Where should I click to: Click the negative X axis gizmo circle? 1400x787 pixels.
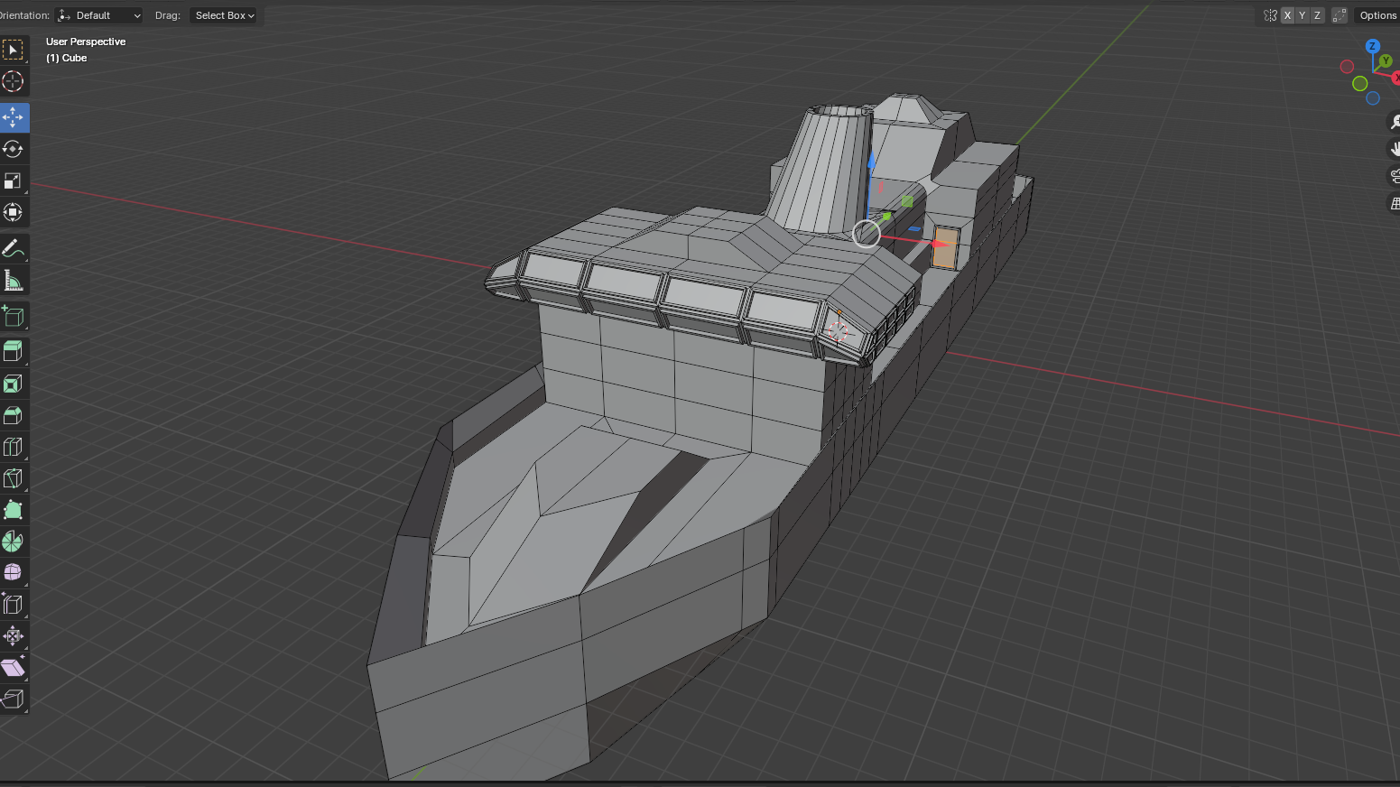[x=1347, y=67]
